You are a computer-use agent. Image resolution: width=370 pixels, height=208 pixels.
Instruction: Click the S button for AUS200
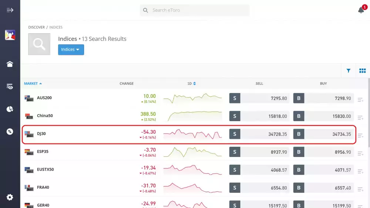[235, 98]
